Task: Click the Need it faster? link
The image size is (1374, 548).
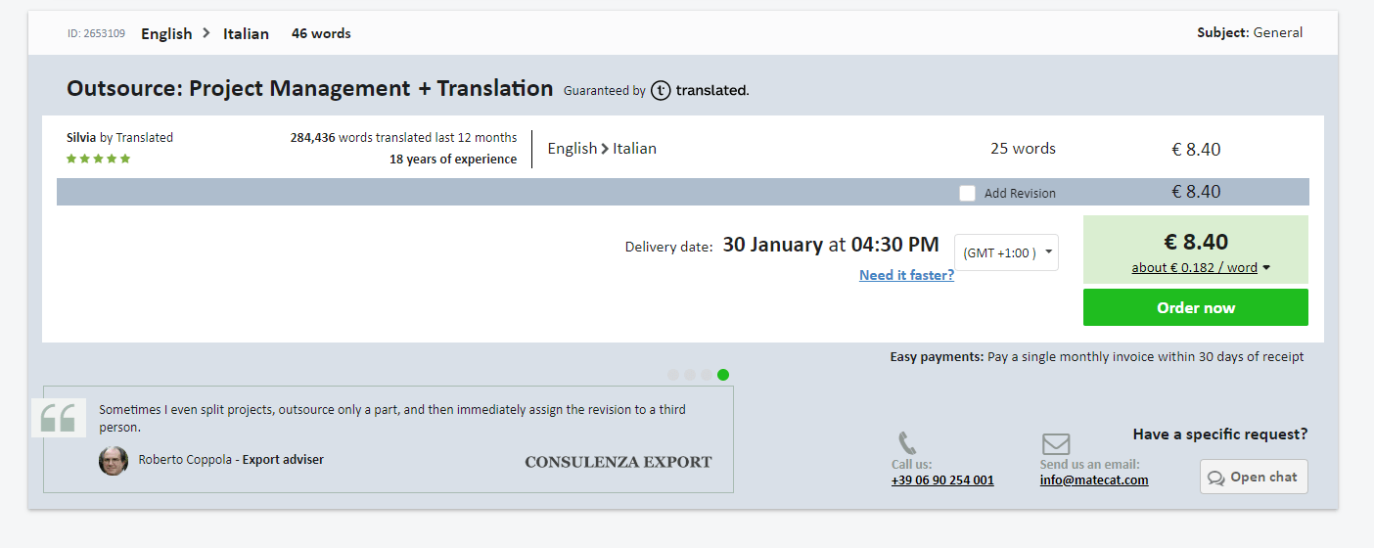Action: (x=906, y=275)
